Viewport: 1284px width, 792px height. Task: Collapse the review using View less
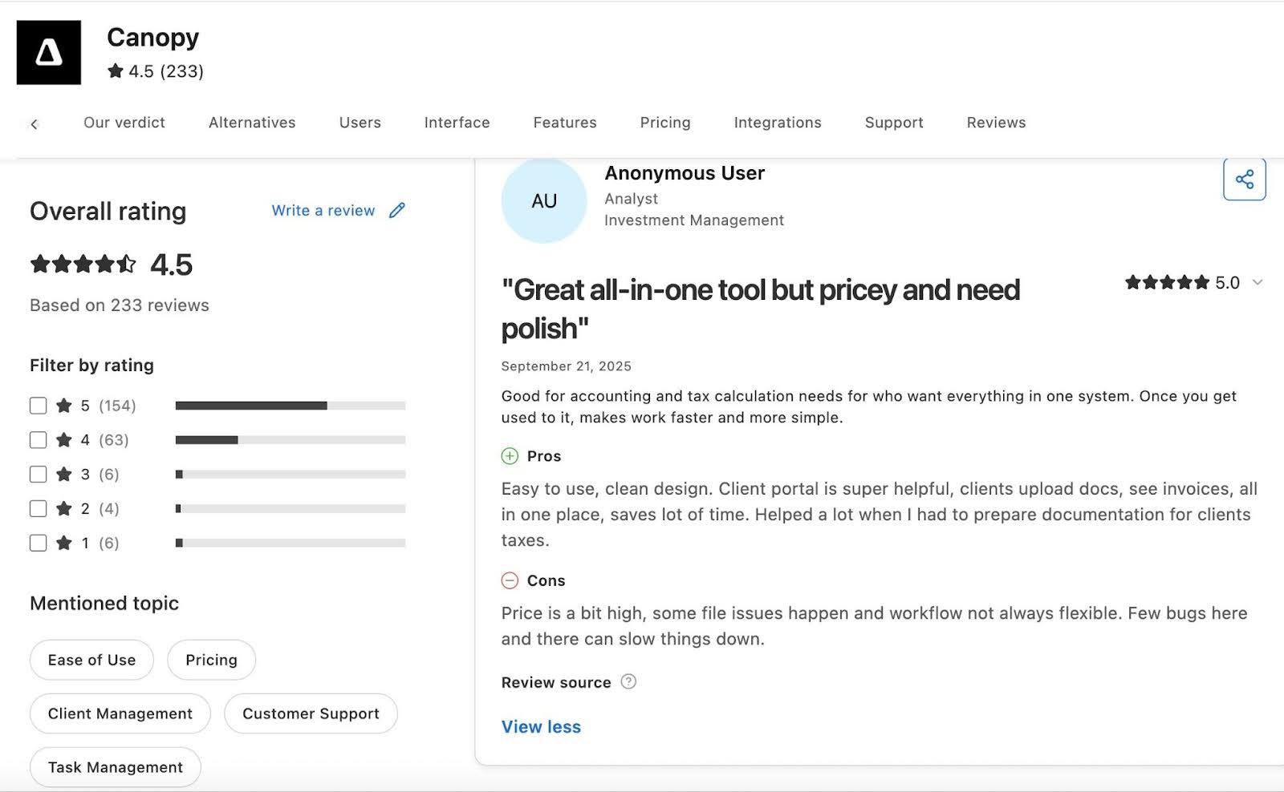click(540, 726)
